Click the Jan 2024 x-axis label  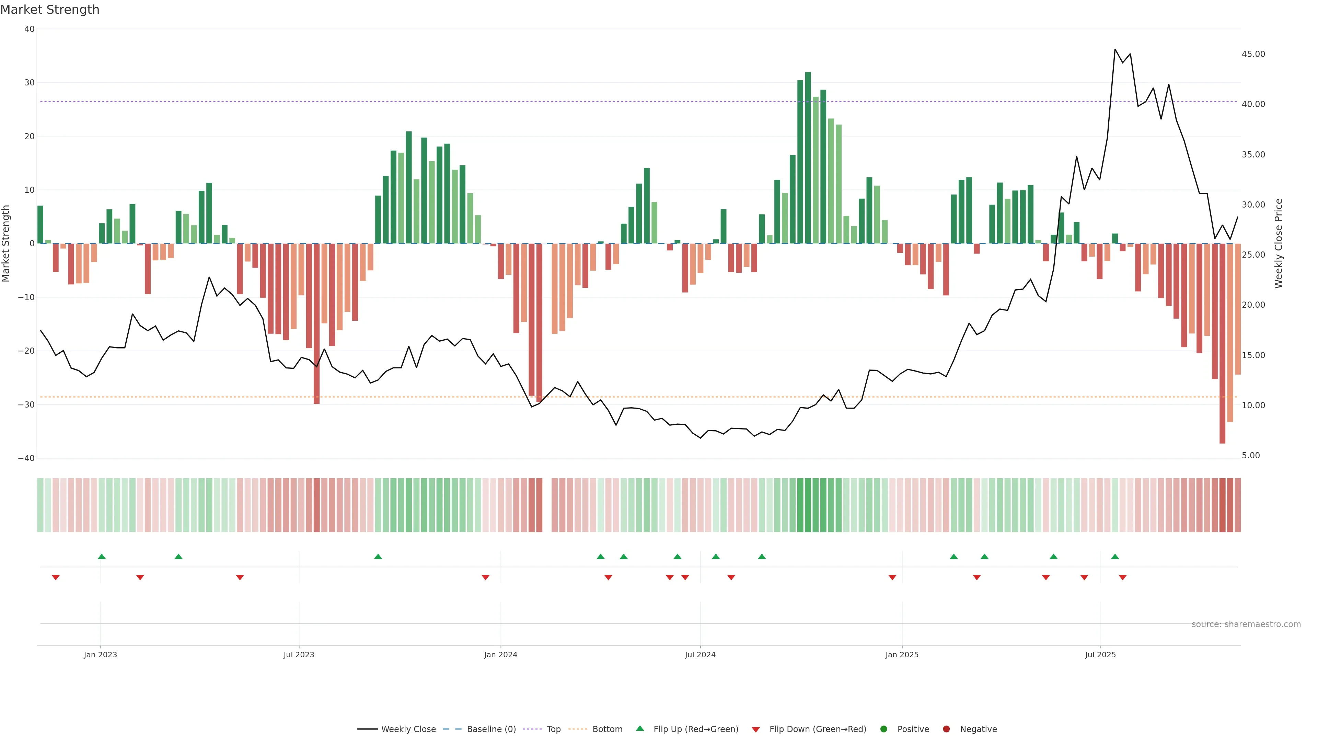tap(500, 655)
